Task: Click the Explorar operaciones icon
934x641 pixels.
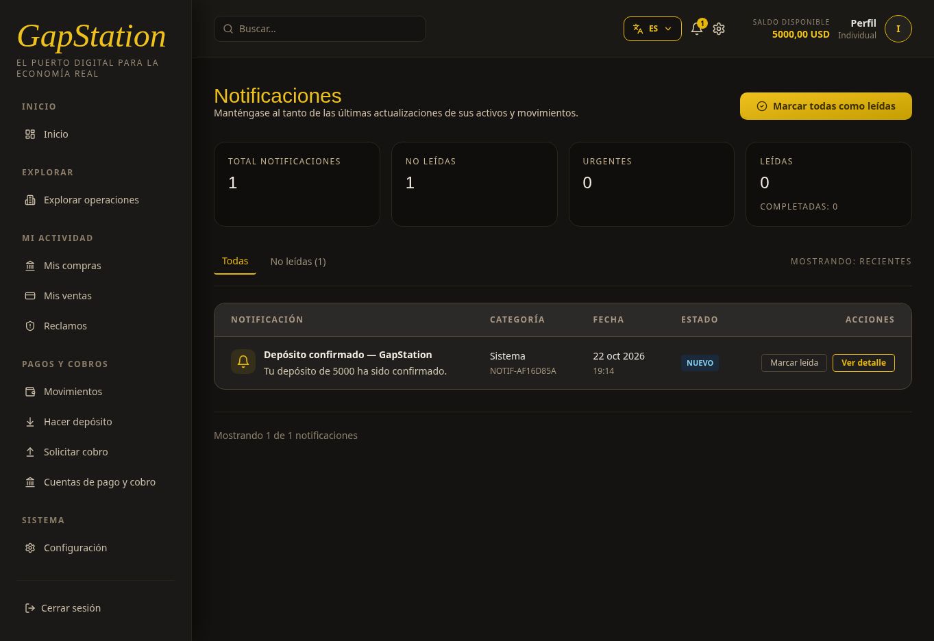Action: coord(30,200)
